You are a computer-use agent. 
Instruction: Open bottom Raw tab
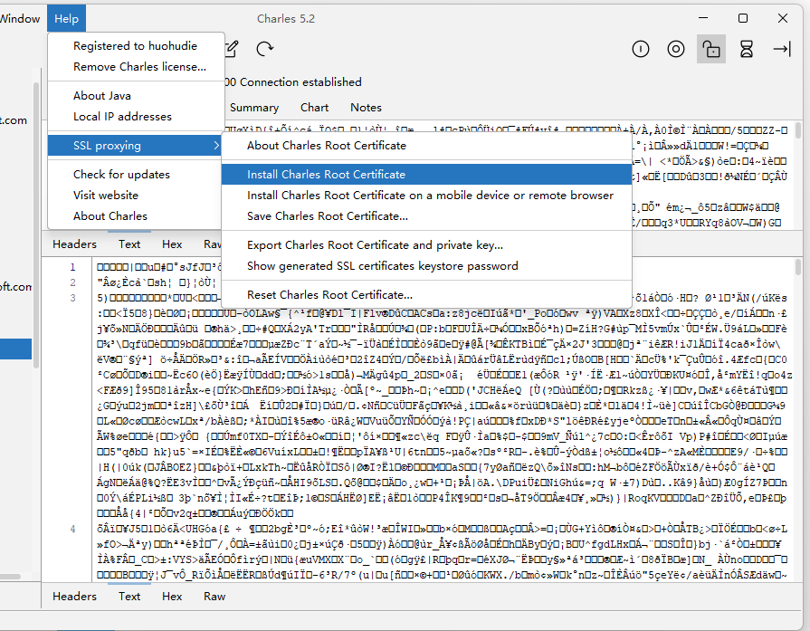point(214,597)
